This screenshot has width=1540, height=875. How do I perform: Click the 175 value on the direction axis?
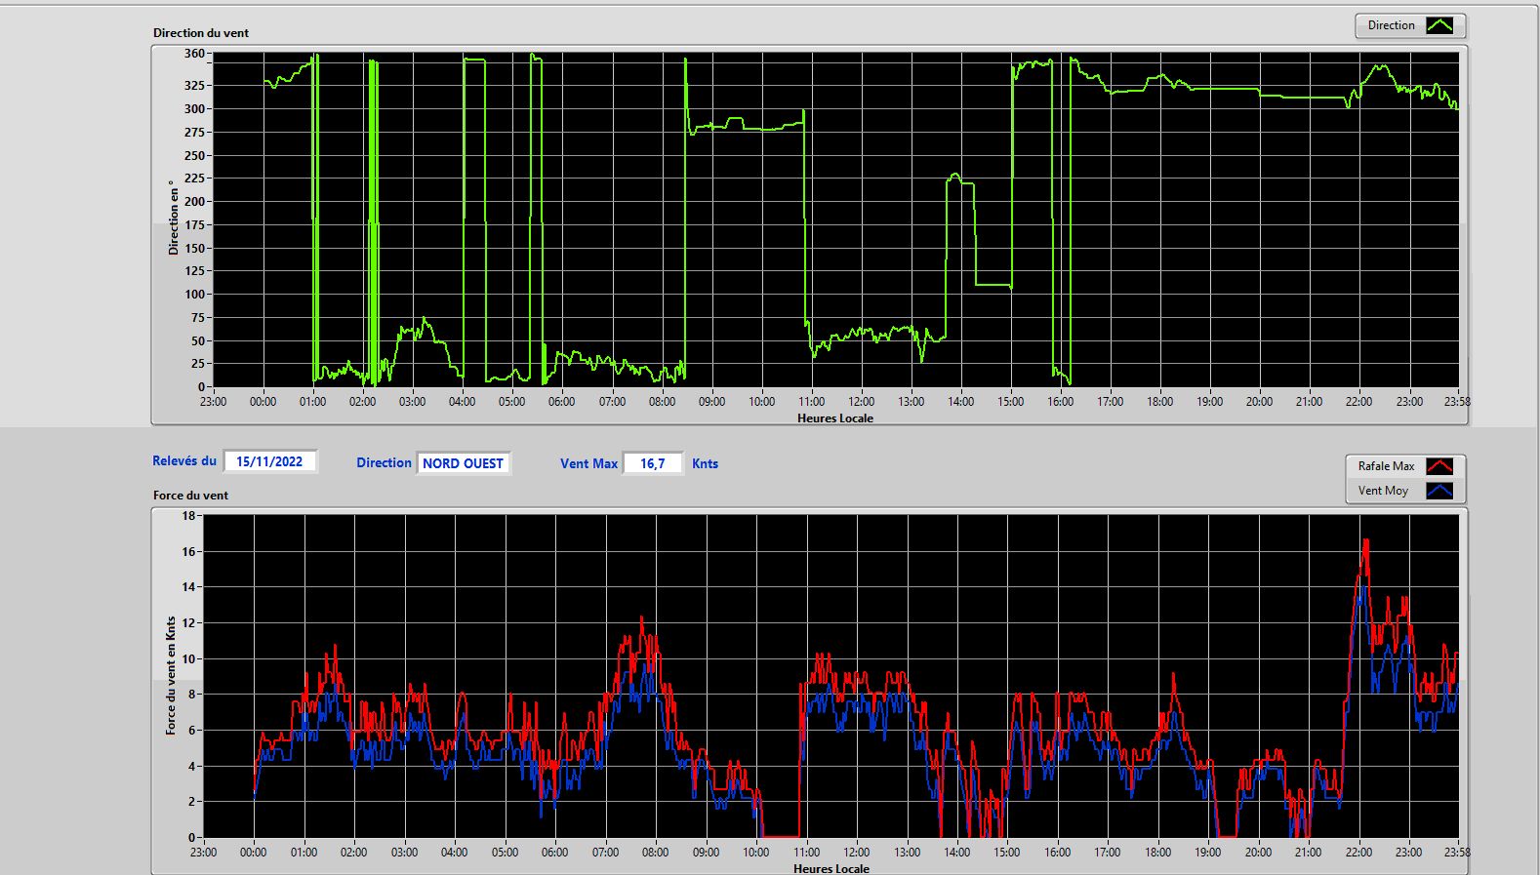click(x=194, y=224)
